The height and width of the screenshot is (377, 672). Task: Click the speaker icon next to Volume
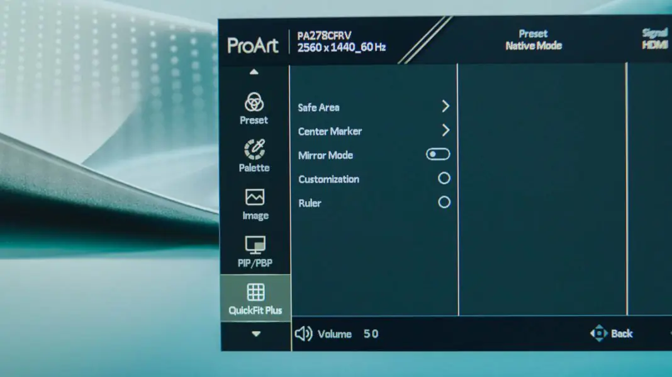[x=305, y=333]
